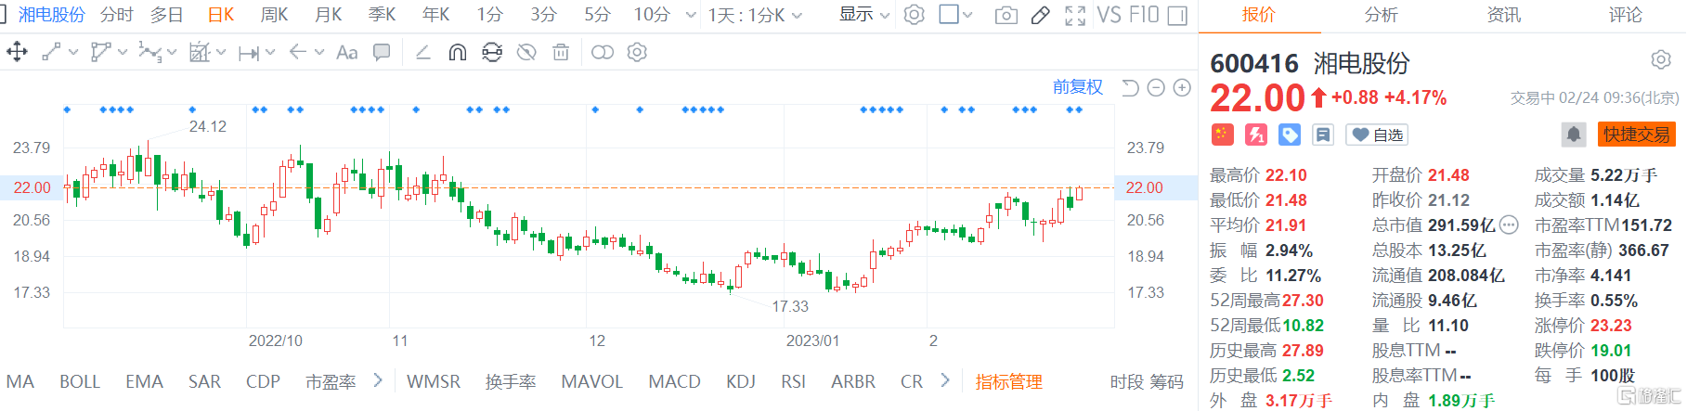Select the chart measurement ruler tool

point(200,52)
